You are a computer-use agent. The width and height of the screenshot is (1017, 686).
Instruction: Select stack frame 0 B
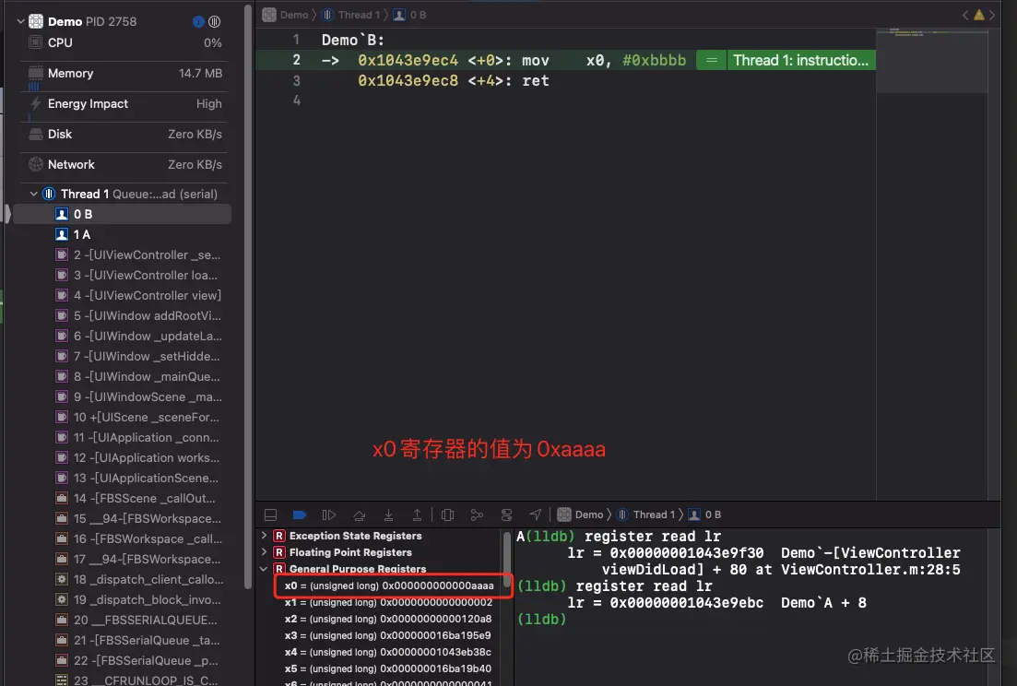122,214
